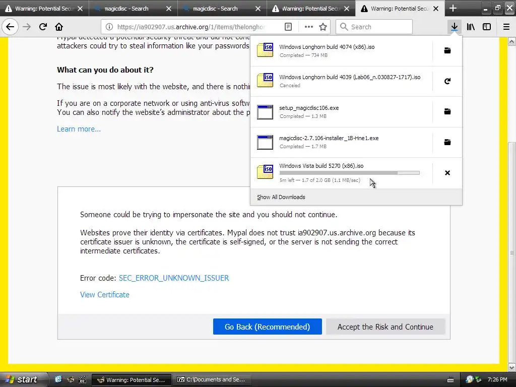Click the scrollbar down arrow
Screen dimensions: 516x387
coord(512,367)
